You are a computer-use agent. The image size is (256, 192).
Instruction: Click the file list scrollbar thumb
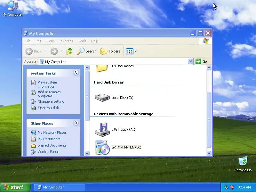click(209, 120)
